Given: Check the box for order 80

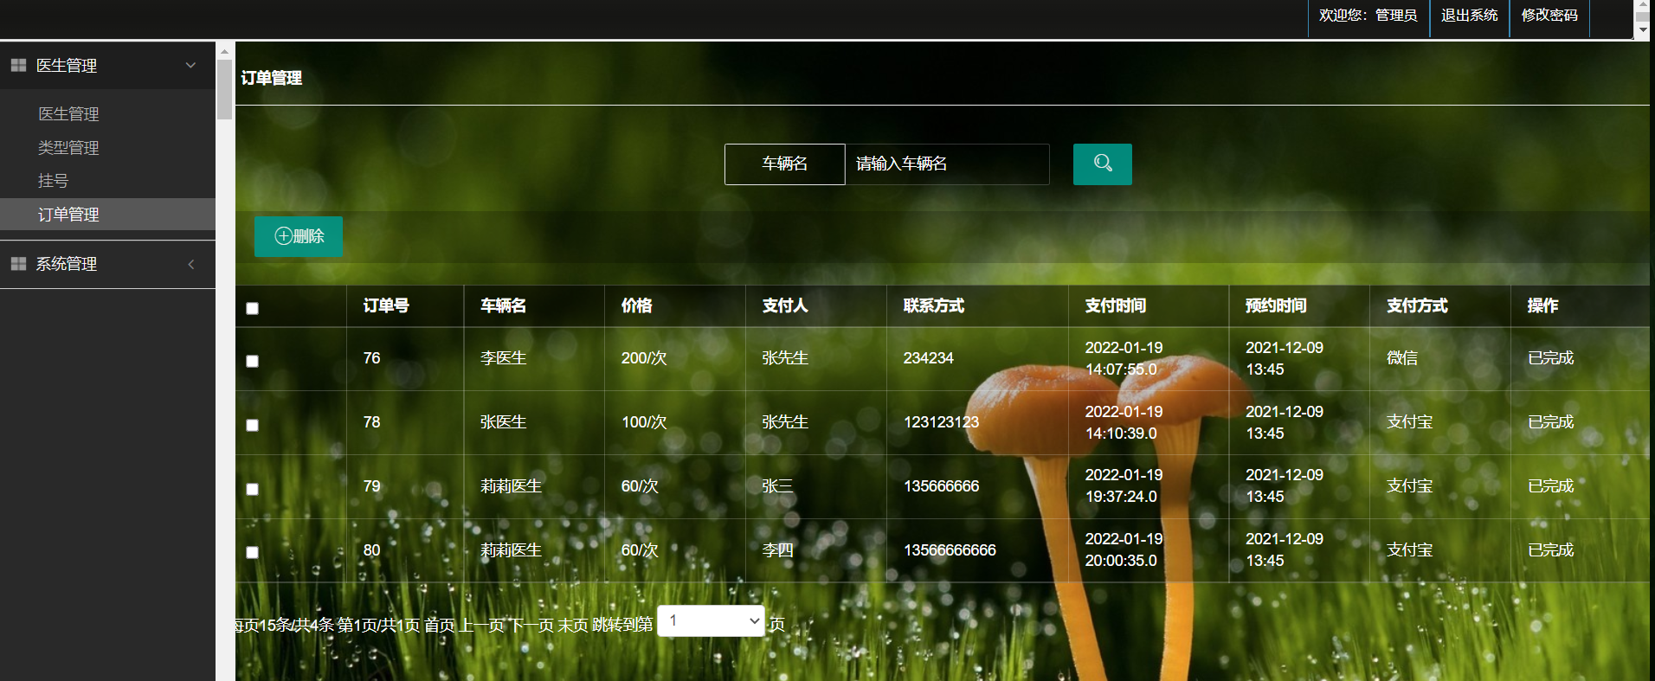Looking at the screenshot, I should [x=252, y=552].
